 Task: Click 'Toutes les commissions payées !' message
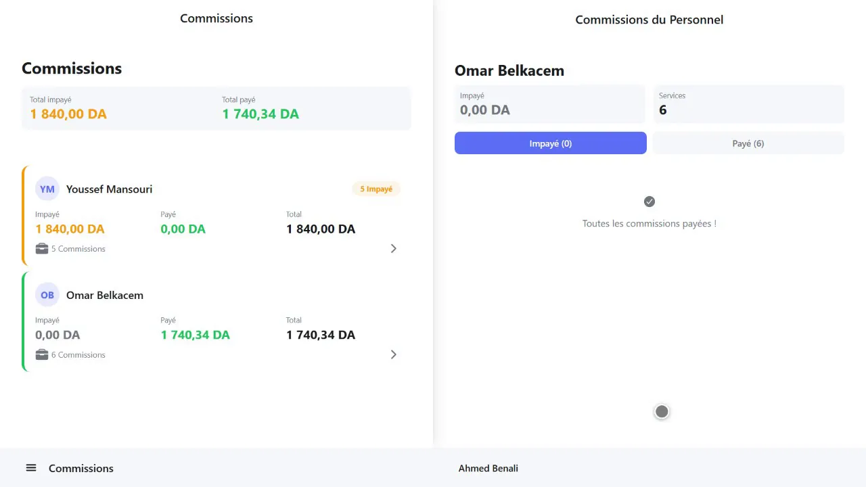point(649,224)
